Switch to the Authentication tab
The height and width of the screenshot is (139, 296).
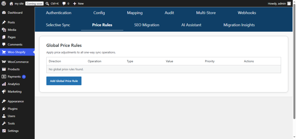coord(58,13)
